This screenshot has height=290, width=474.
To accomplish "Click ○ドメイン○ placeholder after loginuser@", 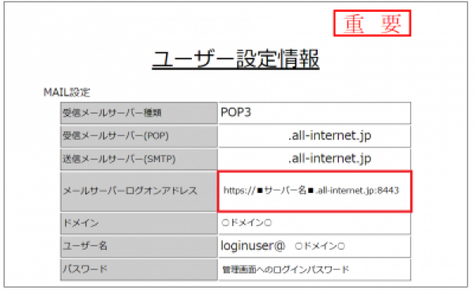I will coord(320,247).
